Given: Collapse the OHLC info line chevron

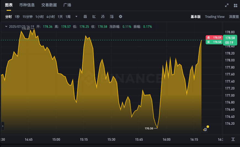Looking at the screenshot, I should pyautogui.click(x=6, y=27).
